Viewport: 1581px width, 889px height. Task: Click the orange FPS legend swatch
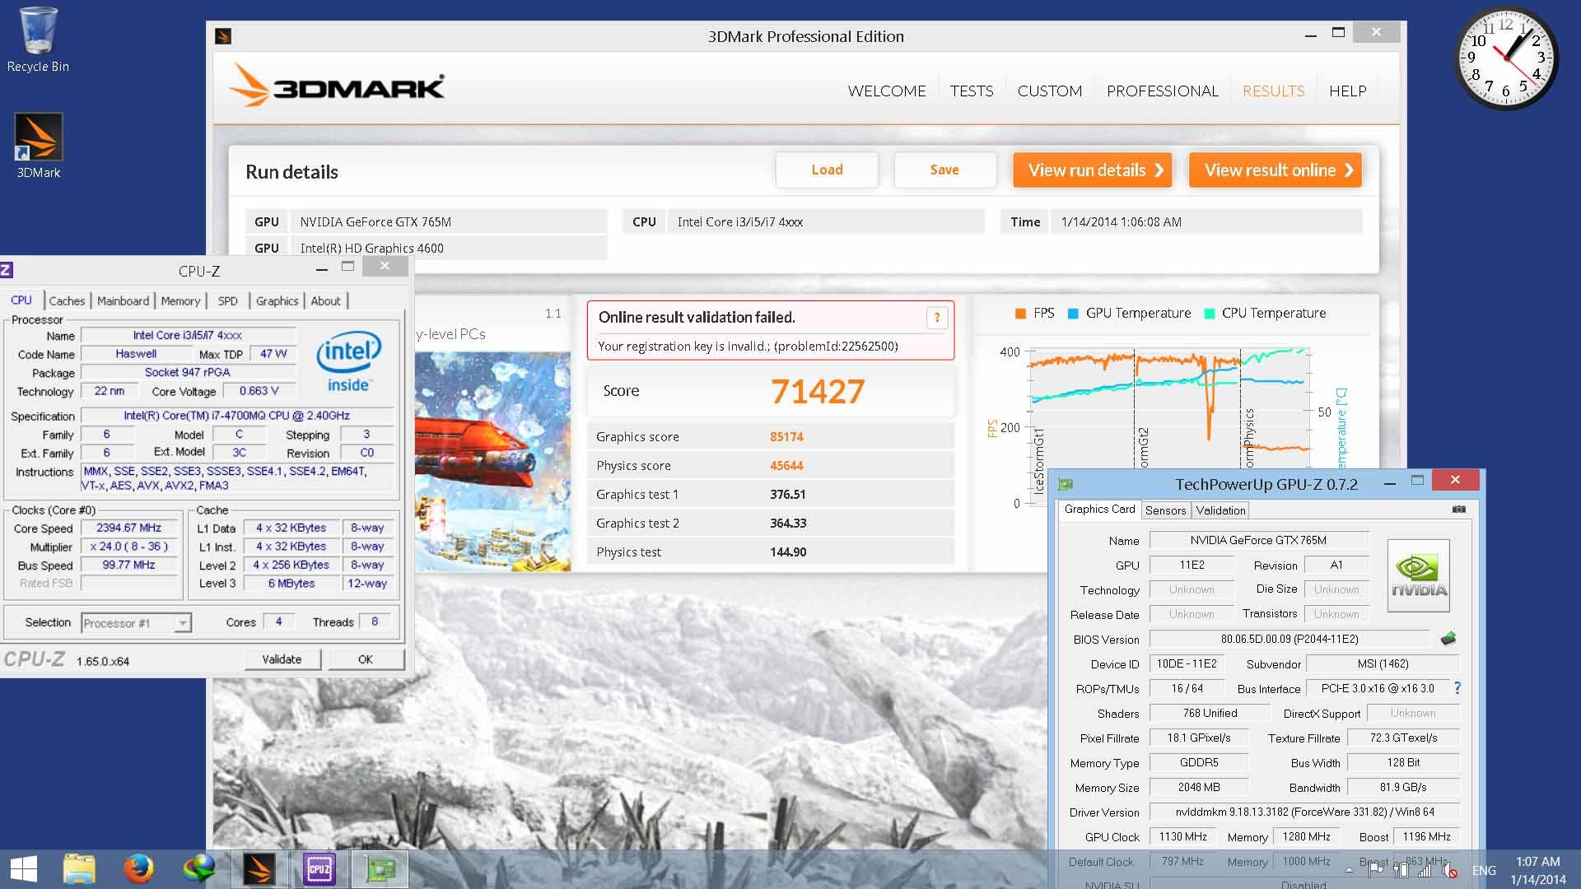pyautogui.click(x=1020, y=314)
